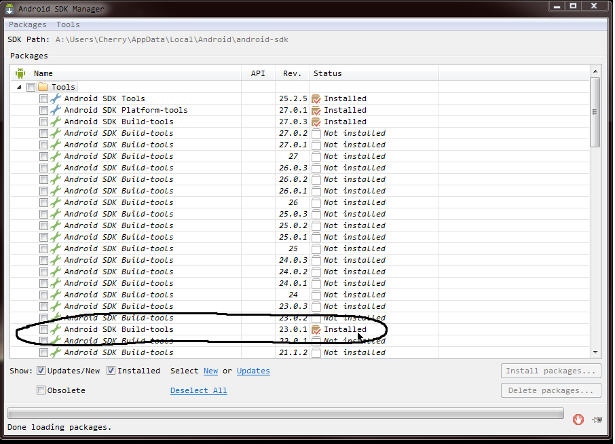Screen dimensions: 615x444
Task: Check the Android SDK Platform-tools checkbox
Action: 43,110
